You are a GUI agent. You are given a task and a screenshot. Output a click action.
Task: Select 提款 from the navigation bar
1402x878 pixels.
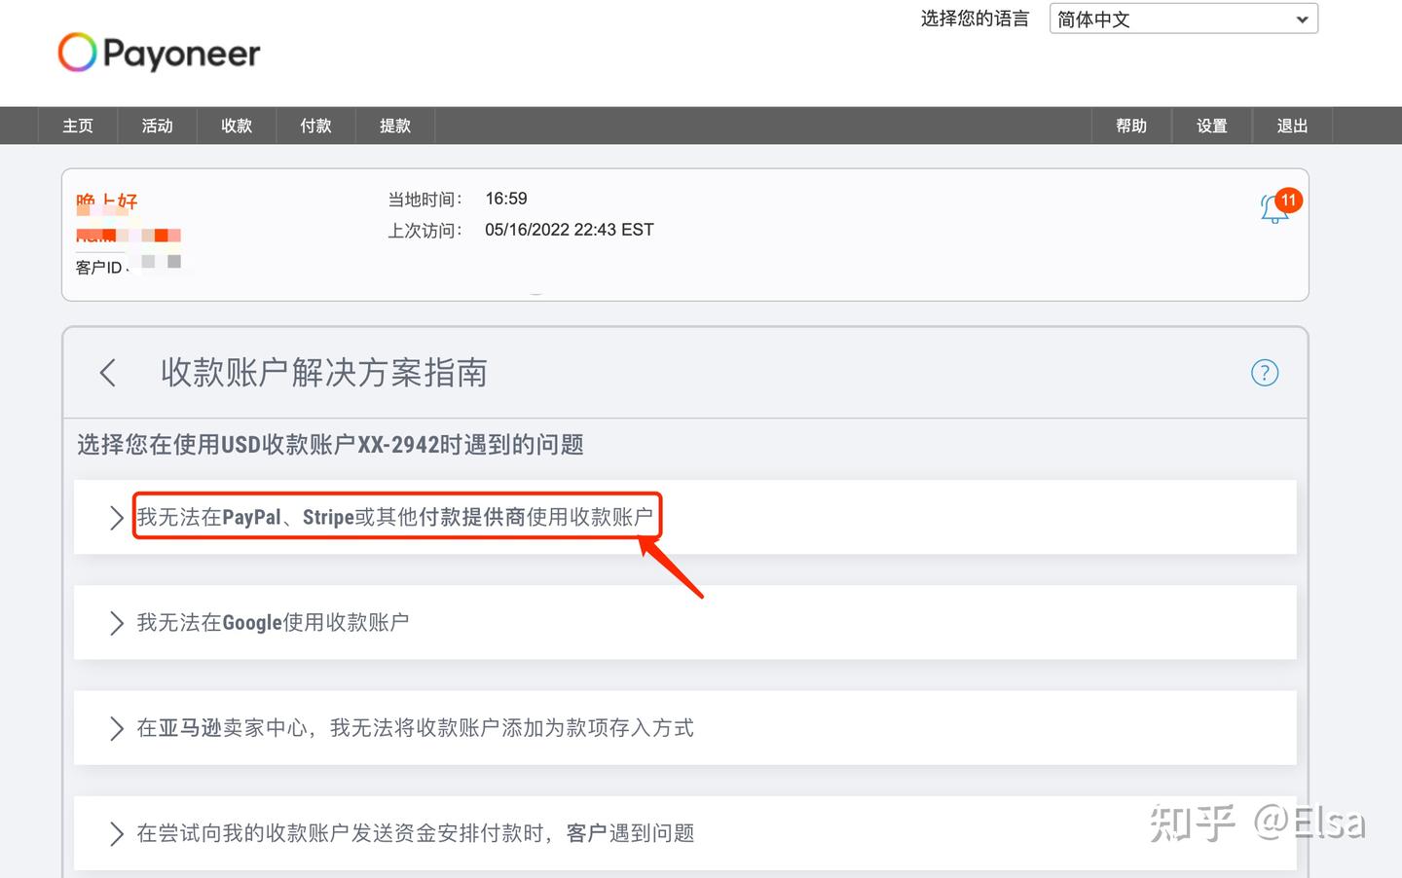point(394,125)
